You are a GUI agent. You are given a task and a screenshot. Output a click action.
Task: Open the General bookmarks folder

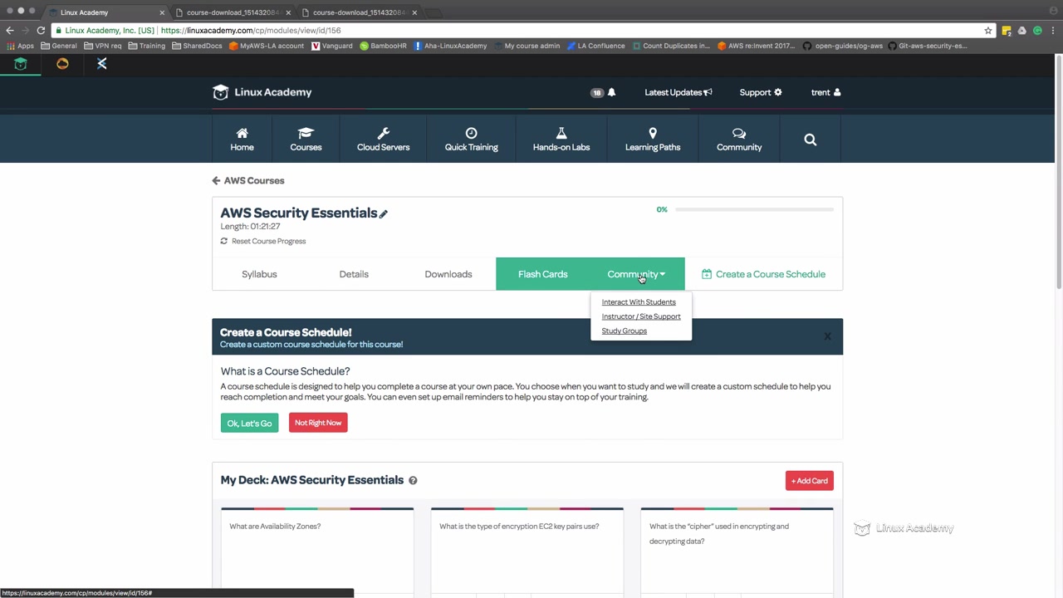pyautogui.click(x=58, y=46)
